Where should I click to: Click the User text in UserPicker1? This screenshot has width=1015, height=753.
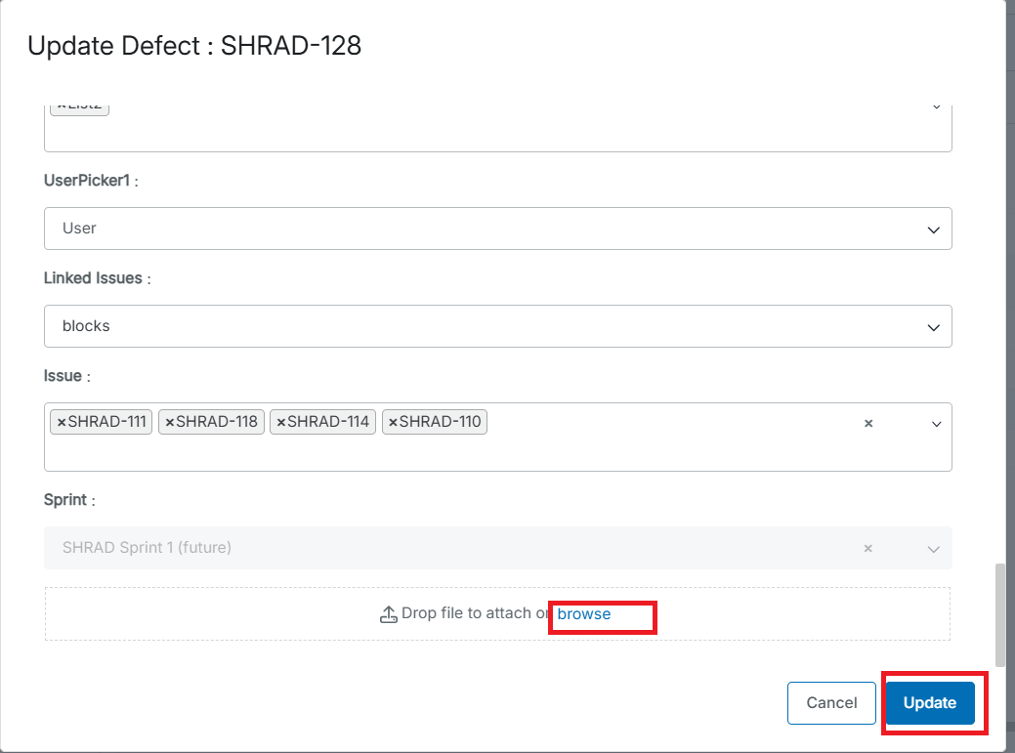click(x=79, y=229)
